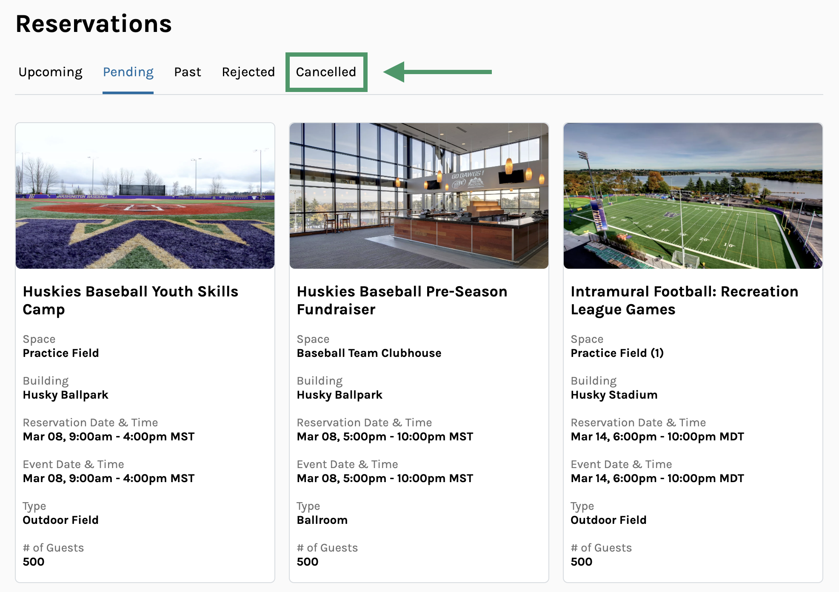Click the green arrow pointing at Cancelled

coord(437,72)
